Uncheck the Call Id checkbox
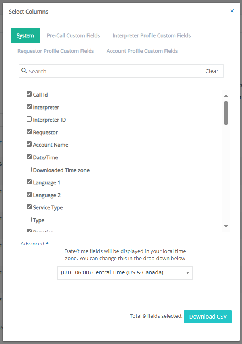Viewport: 242px width, 344px height. pyautogui.click(x=29, y=94)
